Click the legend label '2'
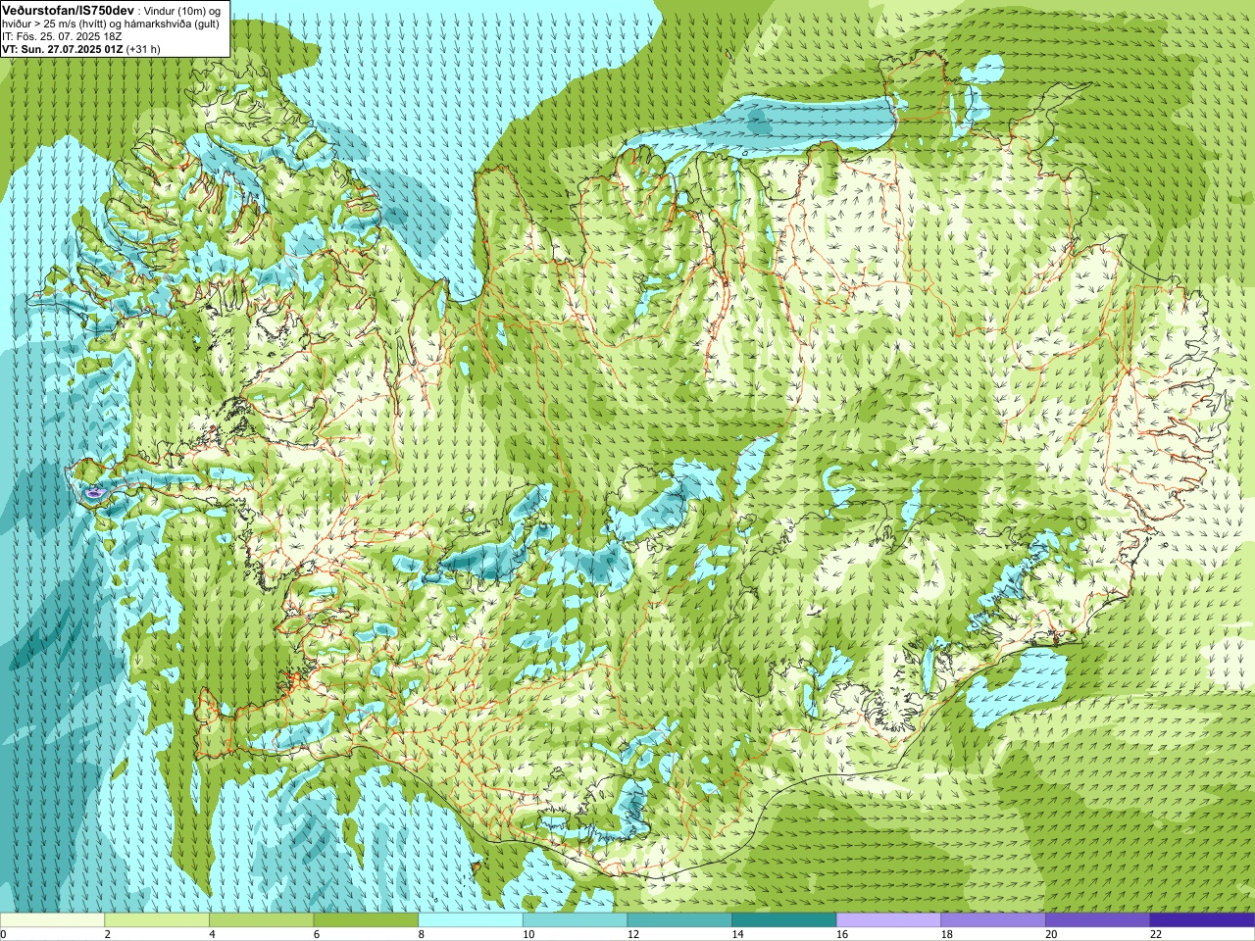This screenshot has width=1255, height=941. click(108, 934)
